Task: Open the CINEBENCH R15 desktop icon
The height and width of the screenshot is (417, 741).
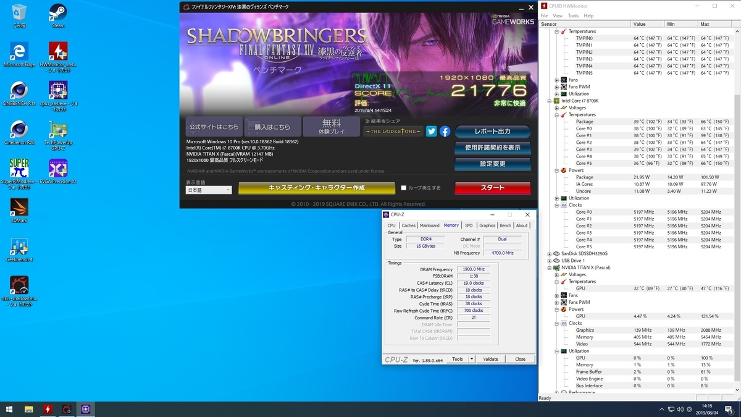Action: coord(19,93)
